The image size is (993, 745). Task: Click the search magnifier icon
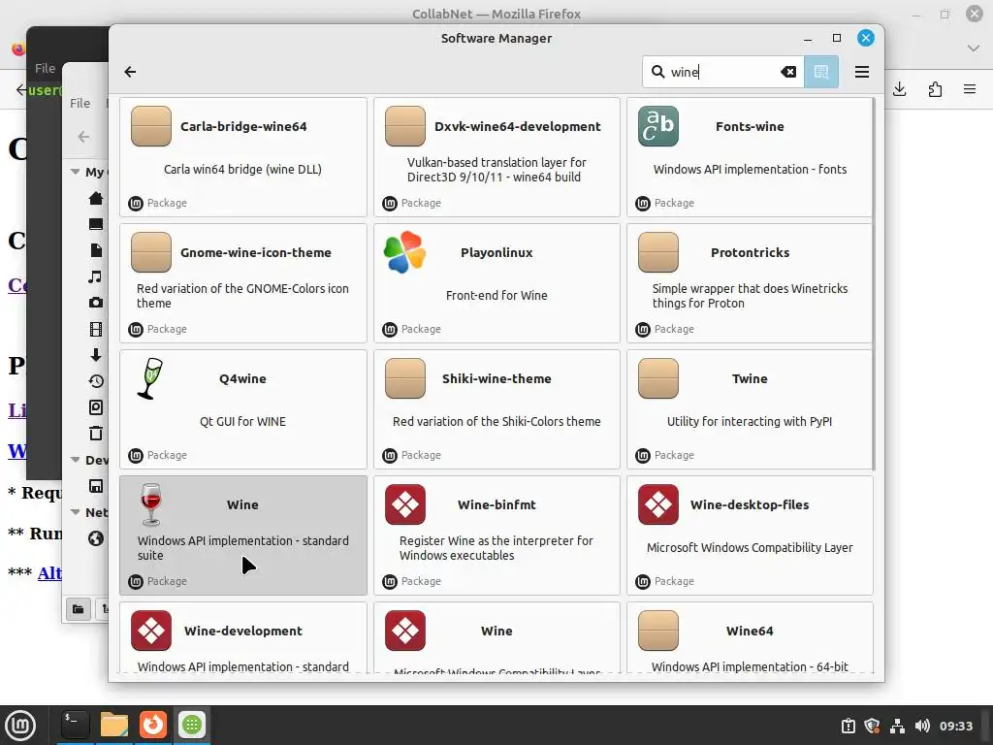click(x=658, y=72)
